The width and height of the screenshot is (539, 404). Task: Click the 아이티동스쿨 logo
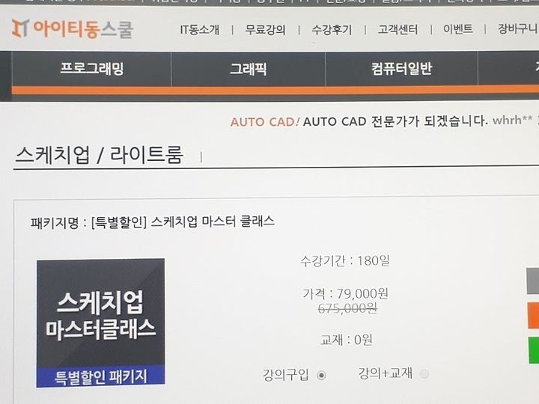tap(73, 28)
